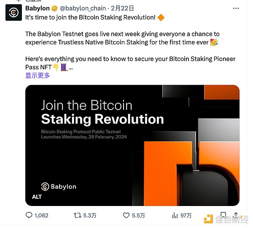Click the tweet's first line about Bitcoin Staking Revolution
This screenshot has width=253, height=228.
tap(90, 17)
